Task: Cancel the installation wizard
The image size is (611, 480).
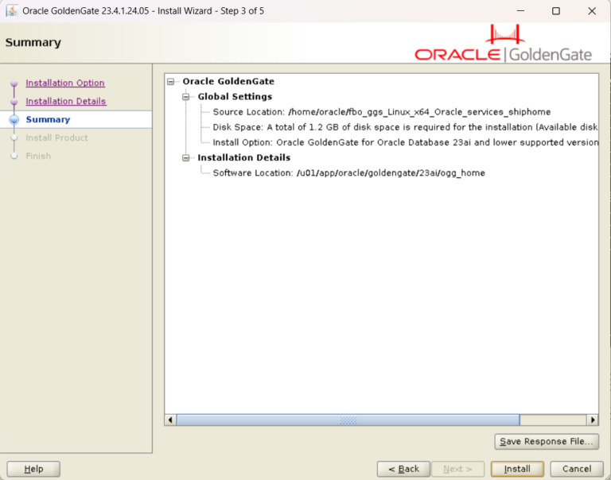Action: (577, 469)
